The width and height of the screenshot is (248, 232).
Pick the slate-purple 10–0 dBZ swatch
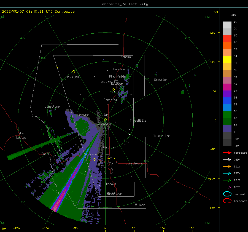(227, 129)
